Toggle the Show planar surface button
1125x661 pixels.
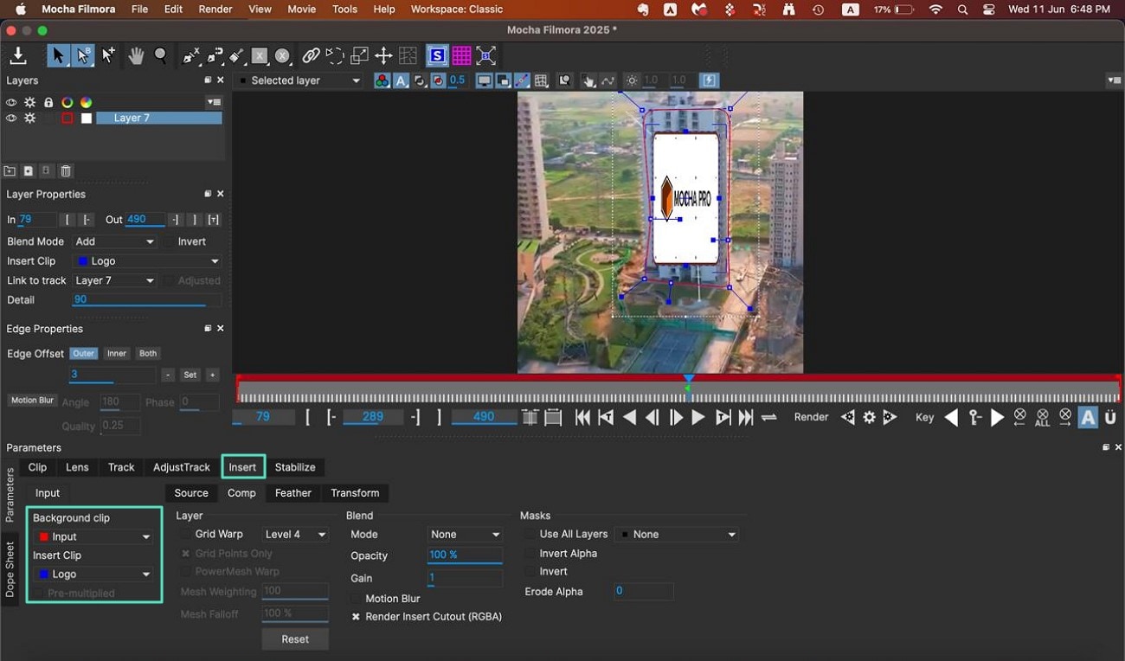click(x=437, y=56)
